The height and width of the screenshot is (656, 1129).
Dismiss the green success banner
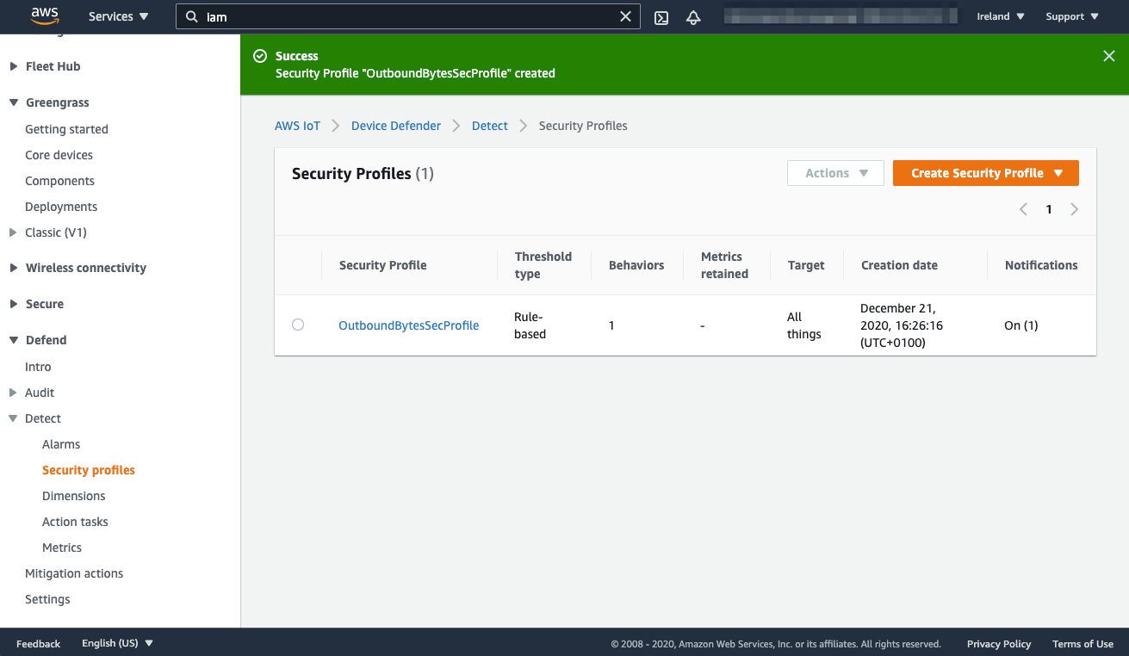tap(1109, 56)
